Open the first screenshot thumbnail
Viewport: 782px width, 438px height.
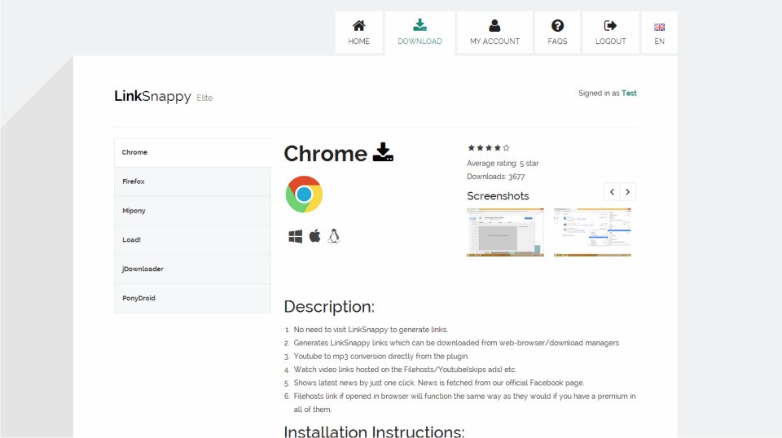505,232
